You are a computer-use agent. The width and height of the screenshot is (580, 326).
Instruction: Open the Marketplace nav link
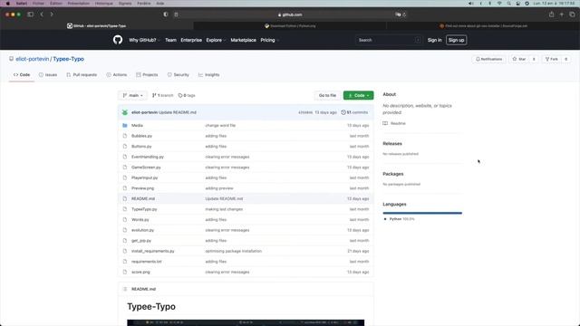click(x=243, y=40)
